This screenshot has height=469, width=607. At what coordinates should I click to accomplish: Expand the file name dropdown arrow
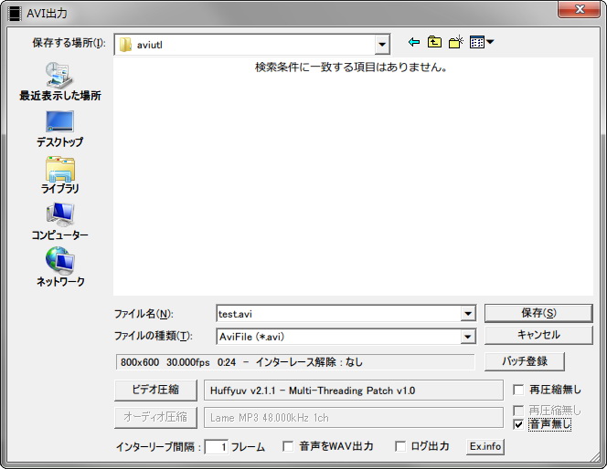467,314
